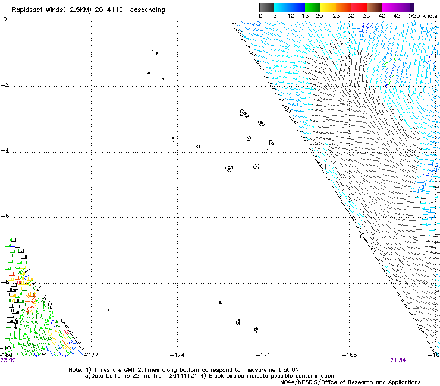Click the brown 35-40 knots legend swatch
Image resolution: width=440 pixels, height=386 pixels.
pos(375,7)
